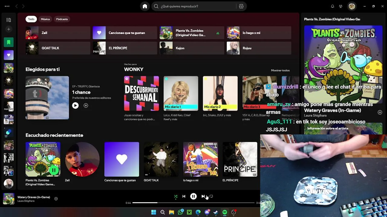Open Mix diario 1 card

(181, 98)
